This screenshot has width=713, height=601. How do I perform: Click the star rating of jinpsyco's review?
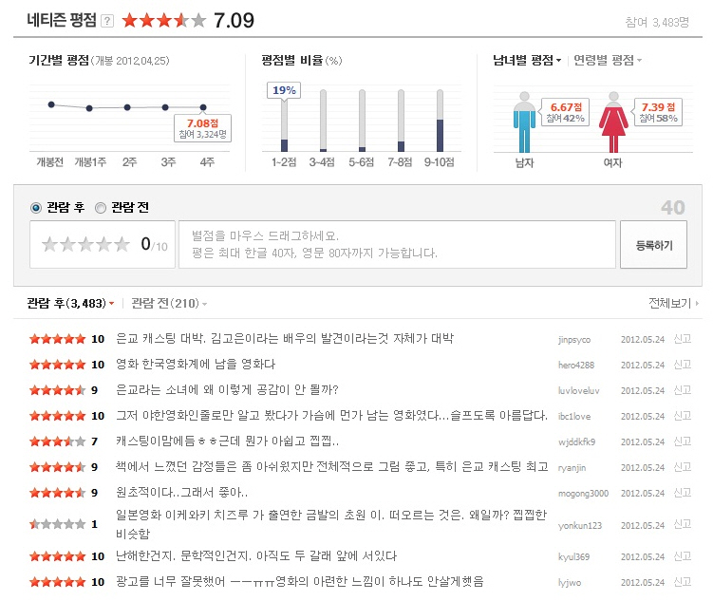tap(58, 339)
